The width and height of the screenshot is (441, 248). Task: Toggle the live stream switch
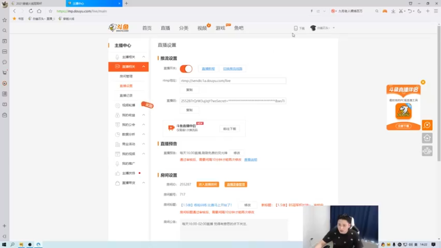pos(186,68)
